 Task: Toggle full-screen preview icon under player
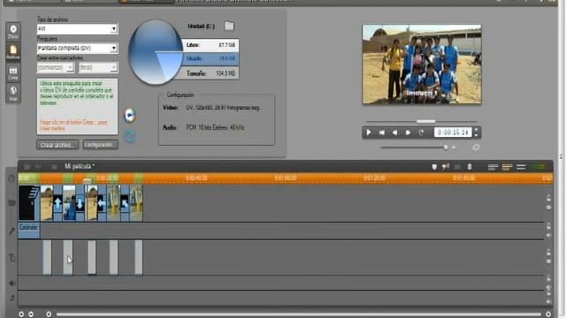point(476,148)
